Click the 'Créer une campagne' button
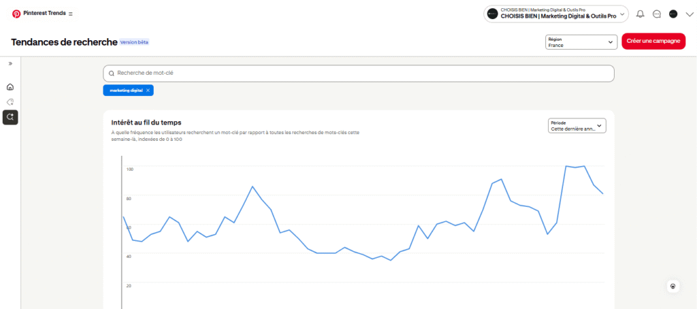This screenshot has height=309, width=697. coord(653,42)
